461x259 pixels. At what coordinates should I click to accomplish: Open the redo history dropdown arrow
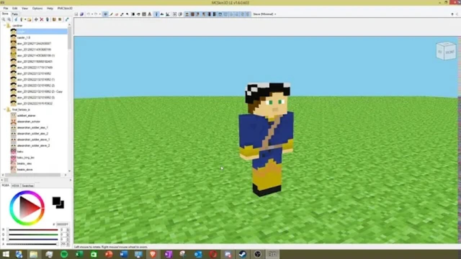point(100,14)
